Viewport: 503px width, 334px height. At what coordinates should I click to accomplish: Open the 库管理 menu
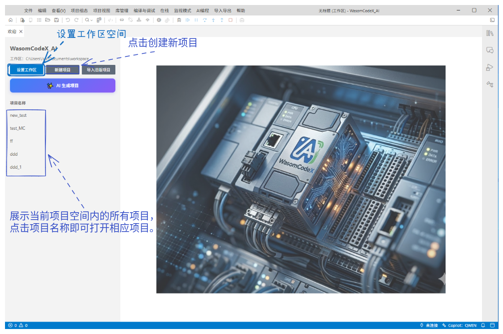point(122,10)
